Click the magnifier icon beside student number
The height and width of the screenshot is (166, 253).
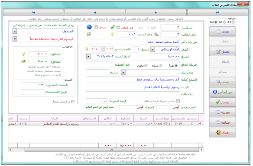coord(156,34)
